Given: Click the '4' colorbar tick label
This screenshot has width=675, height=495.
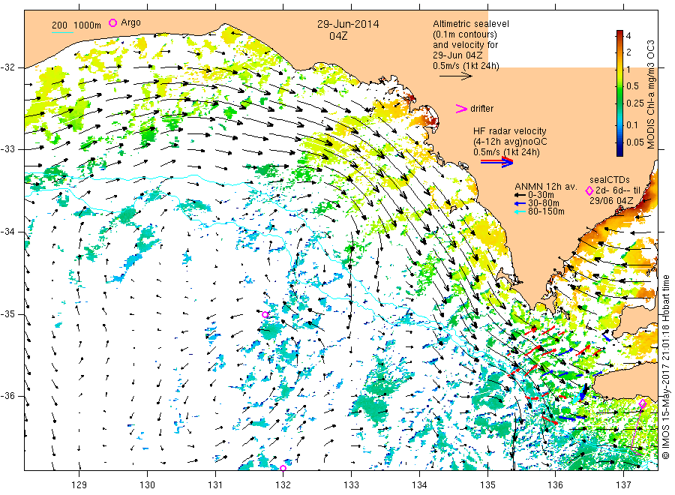Looking at the screenshot, I should coord(628,36).
